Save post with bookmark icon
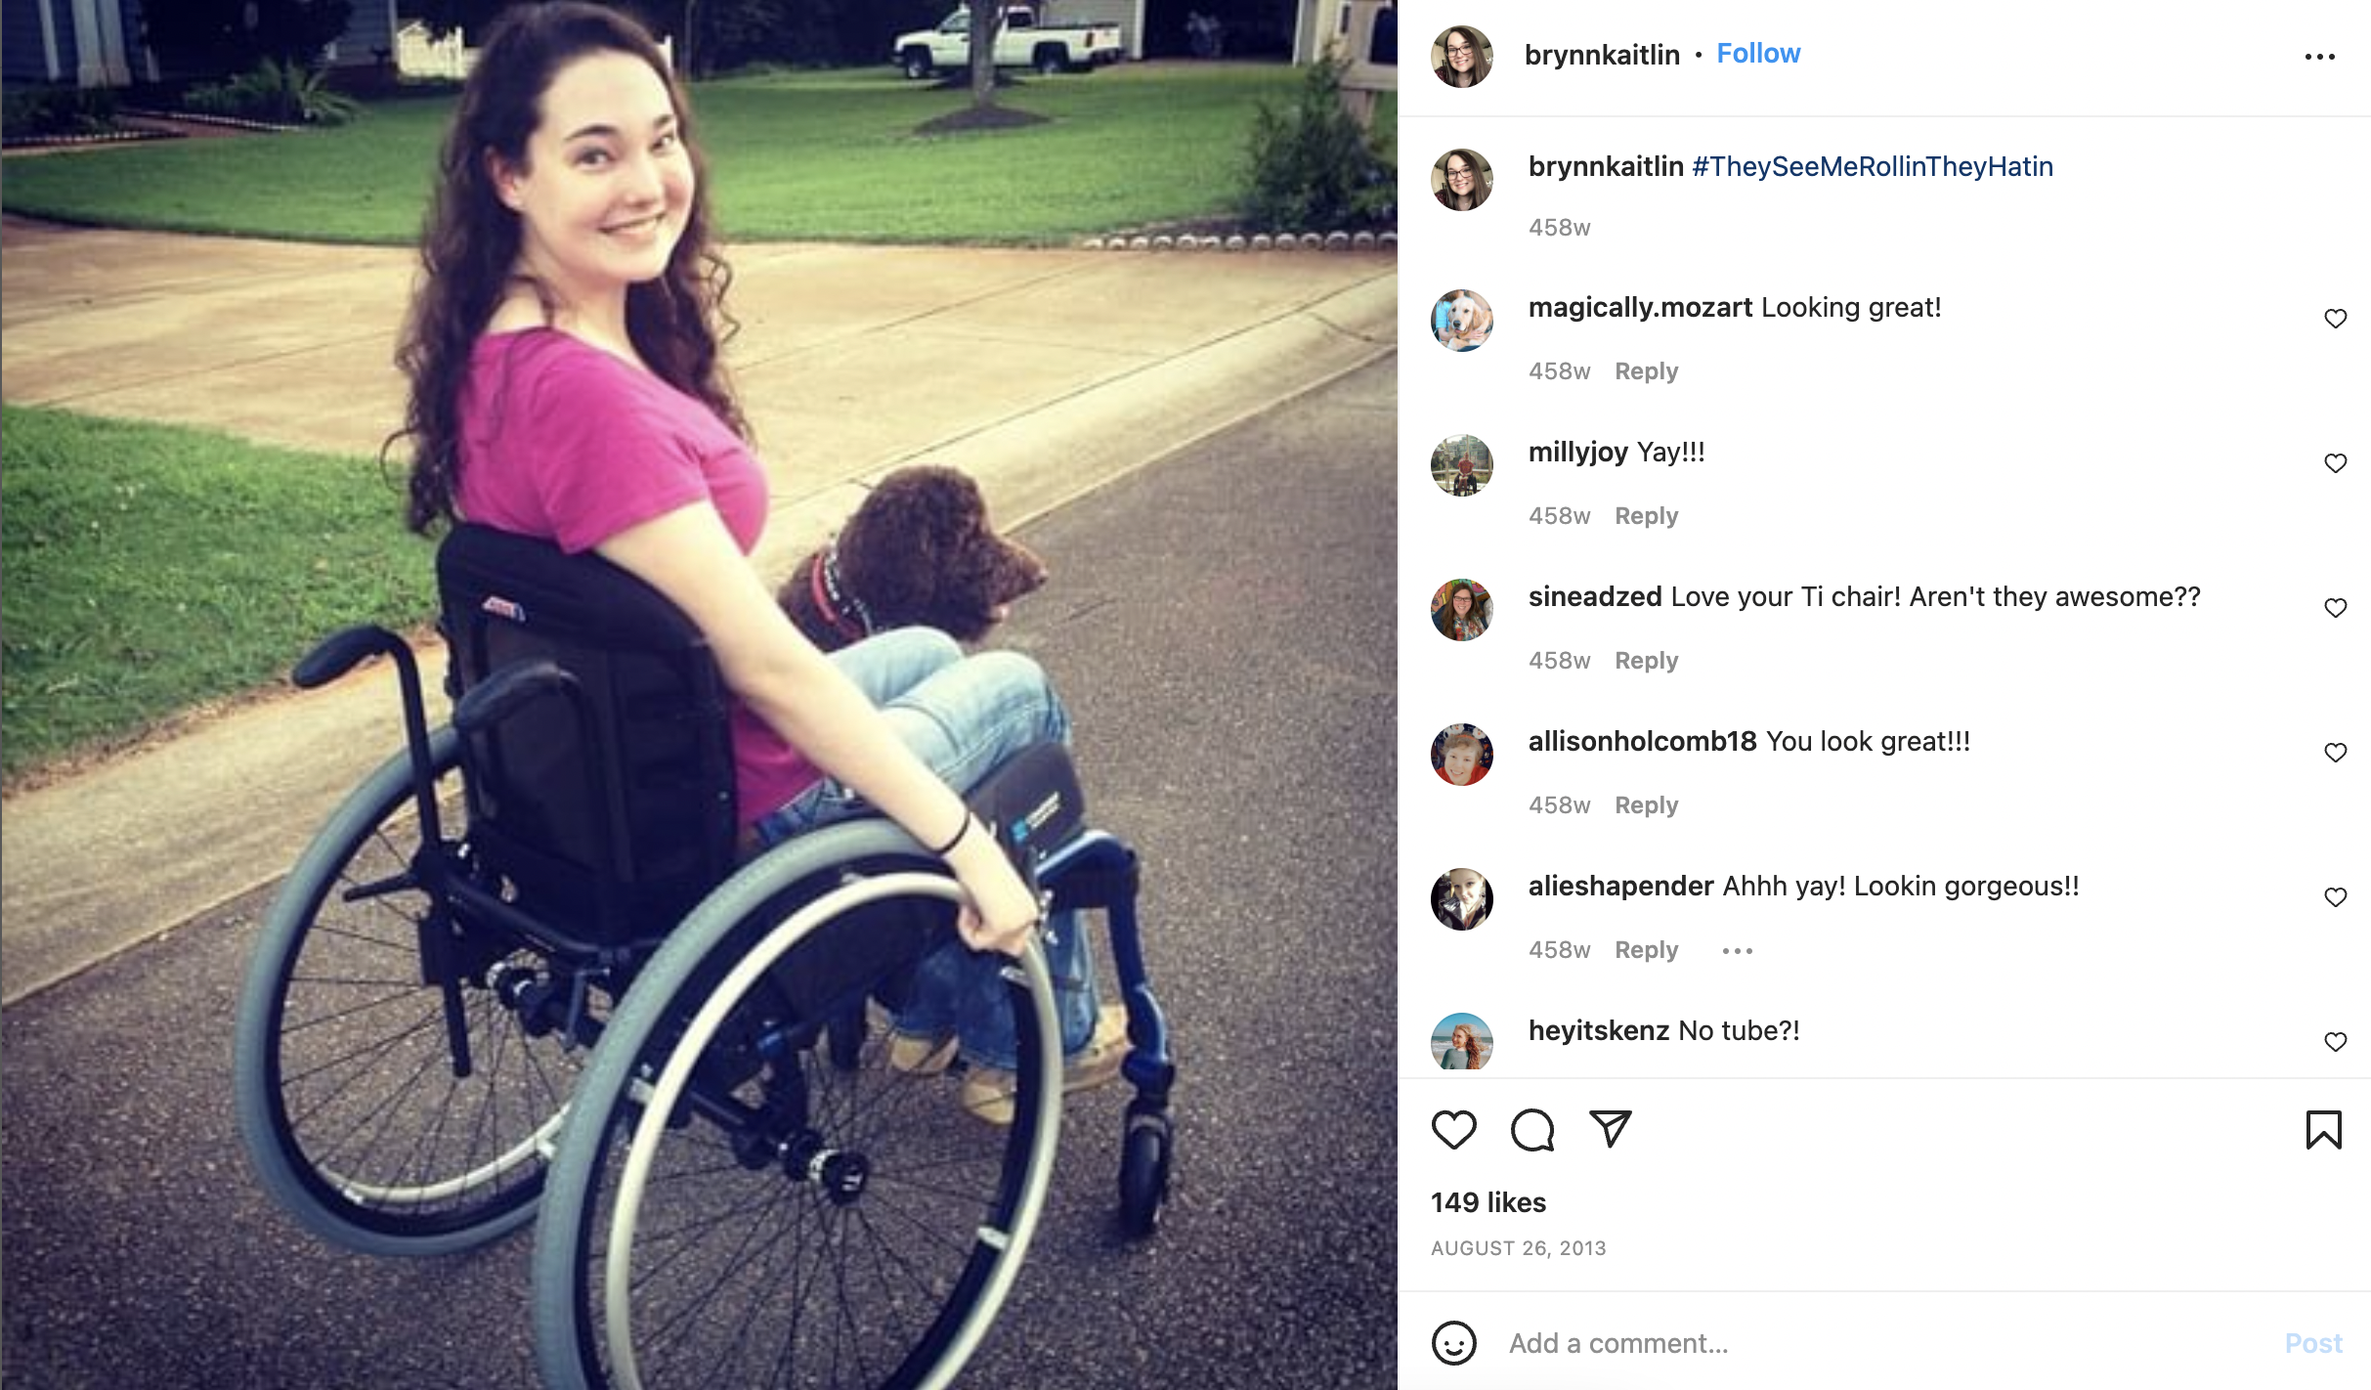Image resolution: width=2371 pixels, height=1390 pixels. (2324, 1130)
